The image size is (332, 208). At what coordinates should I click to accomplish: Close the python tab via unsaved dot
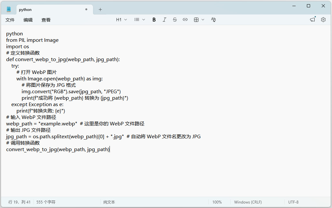point(86,9)
